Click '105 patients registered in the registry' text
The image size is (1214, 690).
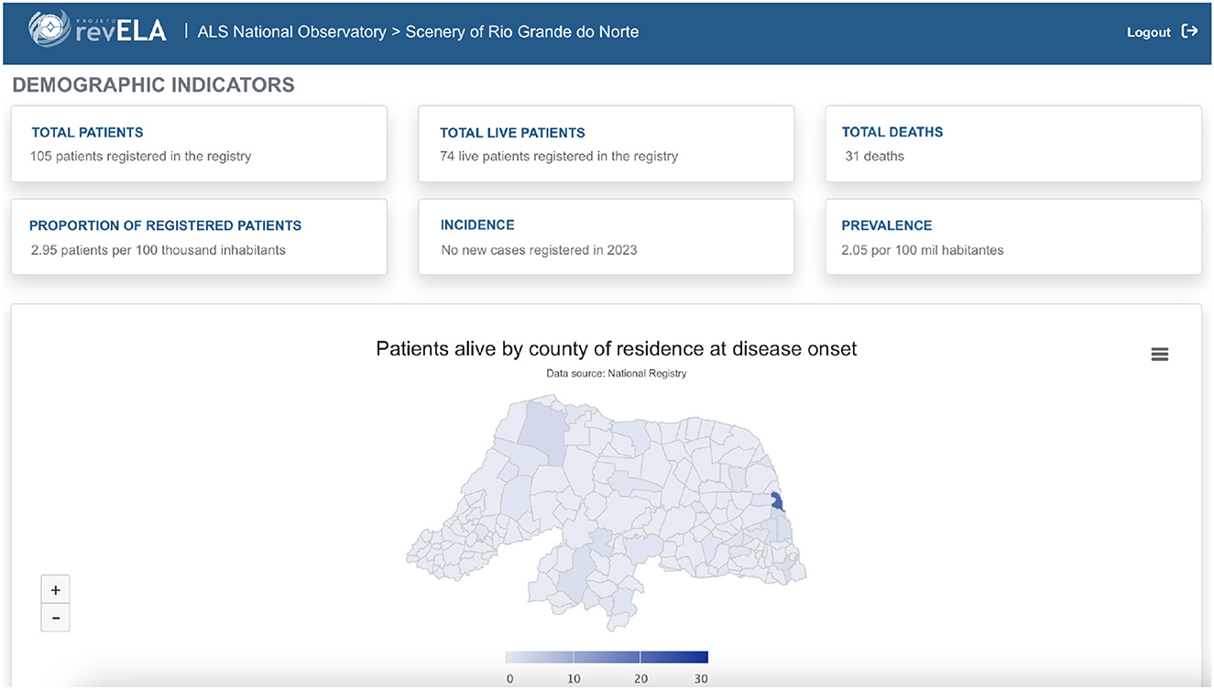(140, 156)
